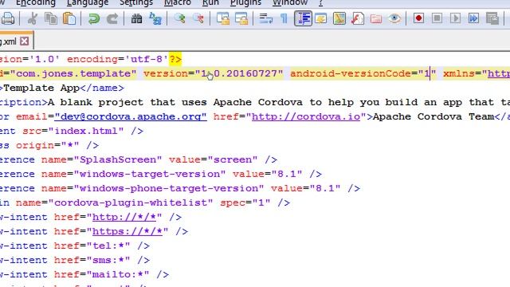Open the Replace dialog icon
510x287 pixels.
(155, 18)
